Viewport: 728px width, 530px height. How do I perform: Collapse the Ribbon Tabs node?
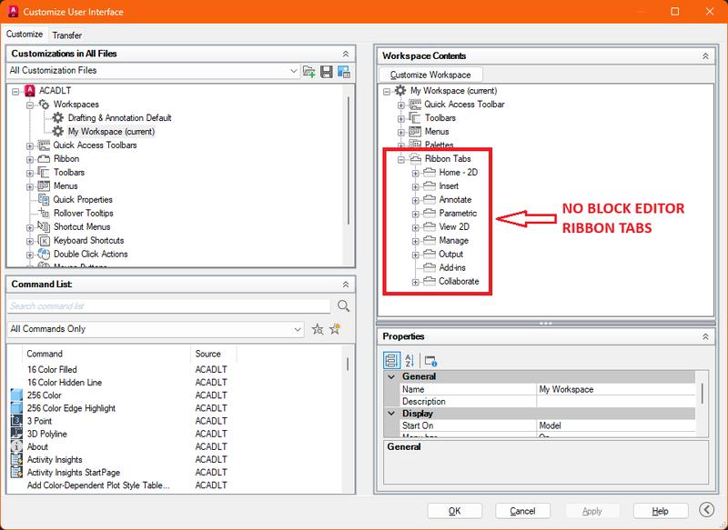coord(400,160)
